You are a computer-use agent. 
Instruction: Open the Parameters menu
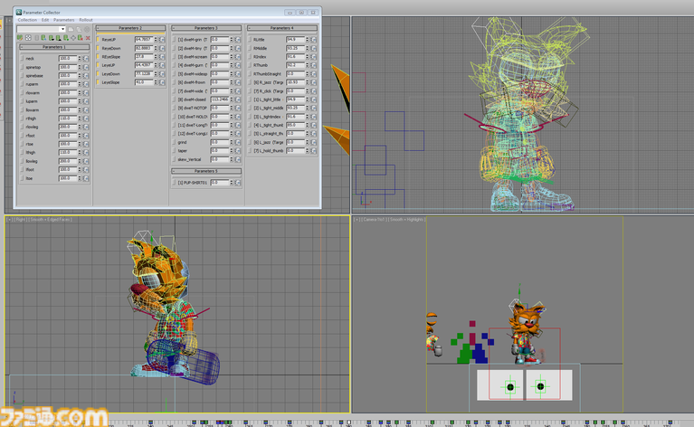point(63,20)
